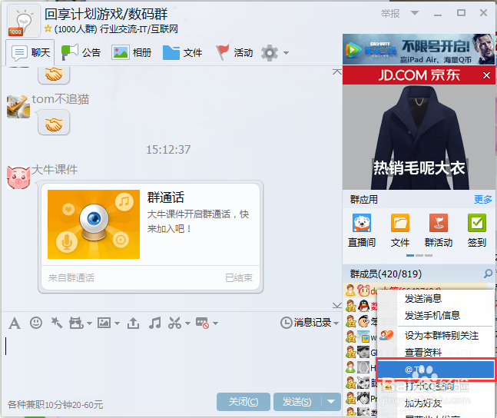Viewport: 497px width, 418px height.
Task: Click the send picture icon
Action: click(x=104, y=323)
